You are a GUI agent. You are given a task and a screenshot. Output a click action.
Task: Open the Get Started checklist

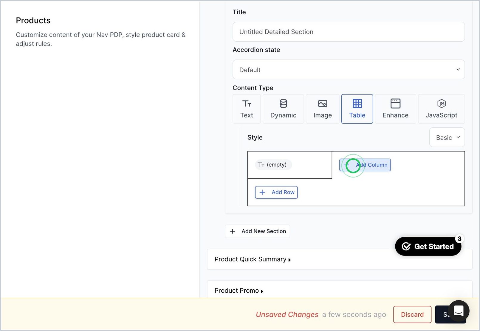[x=428, y=247]
